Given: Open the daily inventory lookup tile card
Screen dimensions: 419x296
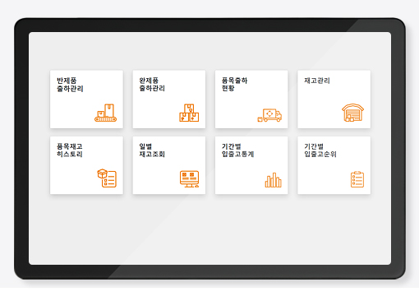Looking at the screenshot, I should pyautogui.click(x=169, y=165).
